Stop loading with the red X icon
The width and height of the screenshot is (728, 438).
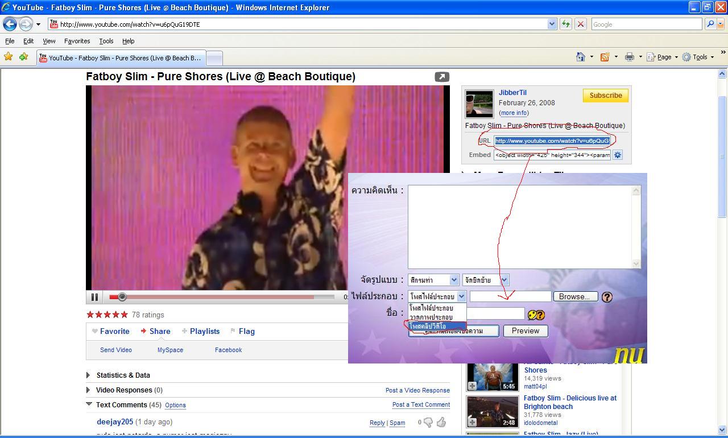[581, 24]
